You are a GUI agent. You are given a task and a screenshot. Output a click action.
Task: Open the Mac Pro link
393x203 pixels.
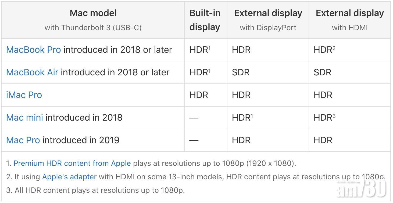[23, 140]
